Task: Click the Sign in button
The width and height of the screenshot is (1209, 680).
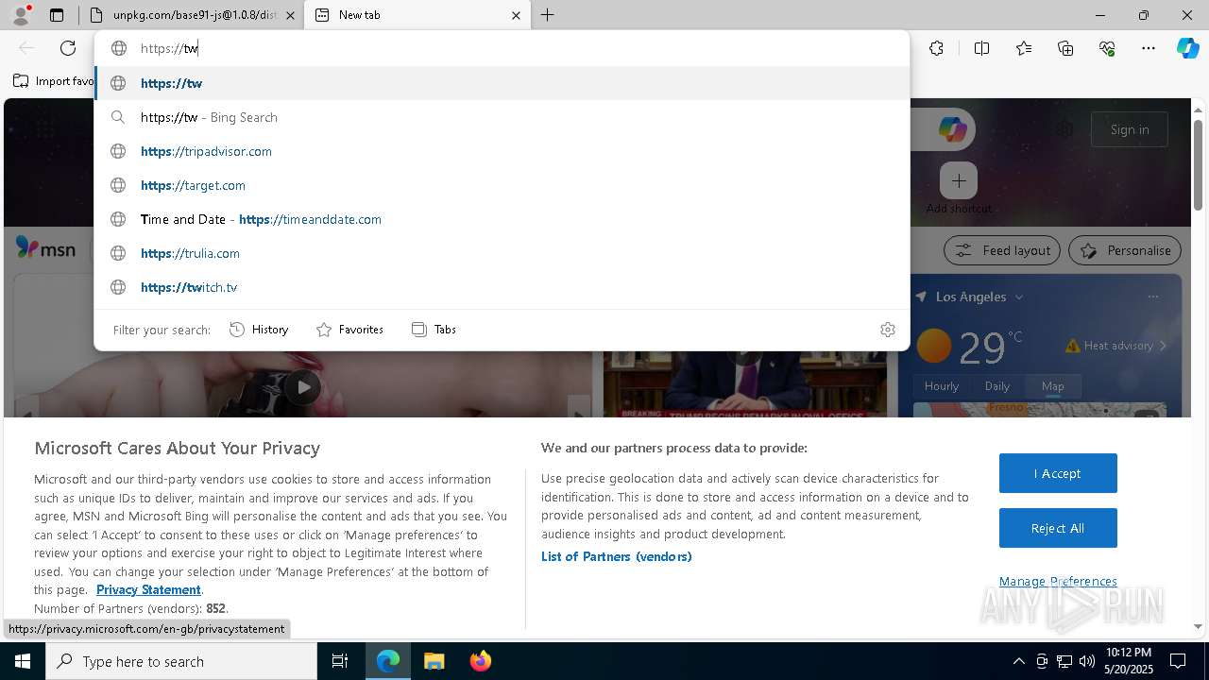Action: [1130, 129]
